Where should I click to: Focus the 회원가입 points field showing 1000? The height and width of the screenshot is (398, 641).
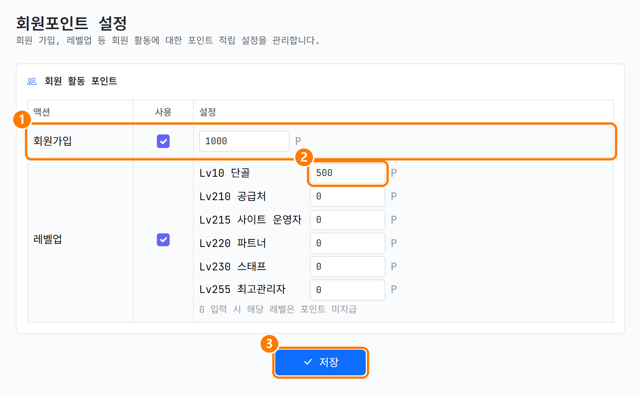pos(244,141)
